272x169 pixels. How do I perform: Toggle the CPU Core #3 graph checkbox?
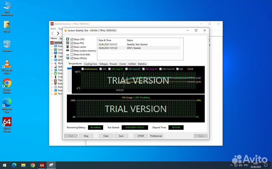(x=144, y=69)
